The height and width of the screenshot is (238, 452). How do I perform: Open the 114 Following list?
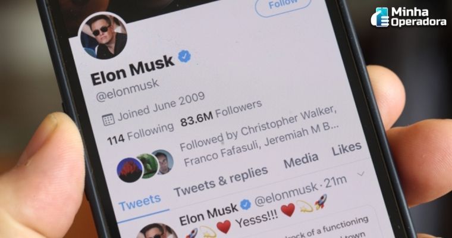[x=141, y=133]
